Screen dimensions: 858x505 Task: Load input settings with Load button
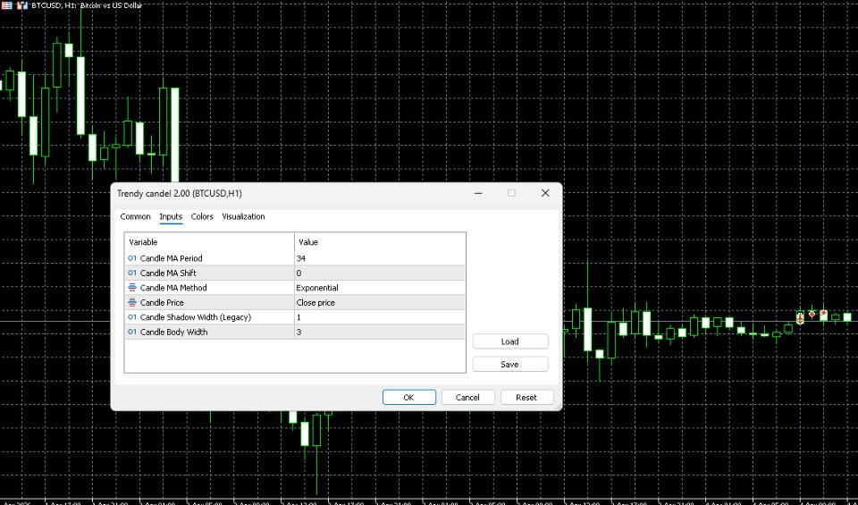click(510, 341)
